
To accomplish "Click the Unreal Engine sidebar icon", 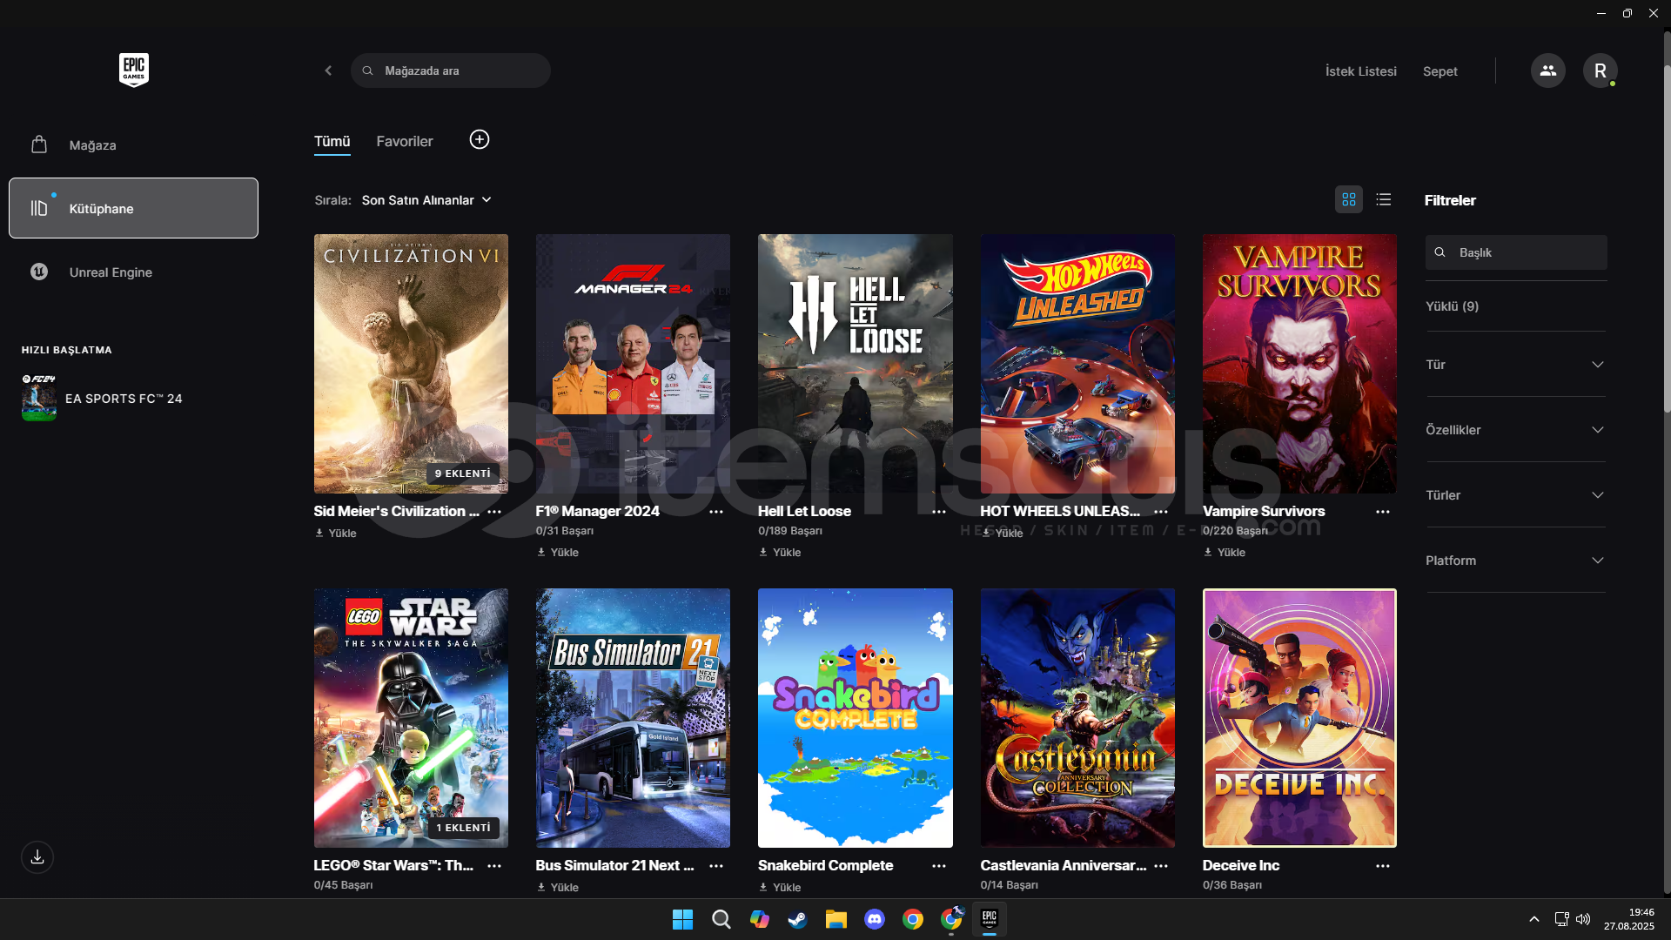I will point(39,272).
